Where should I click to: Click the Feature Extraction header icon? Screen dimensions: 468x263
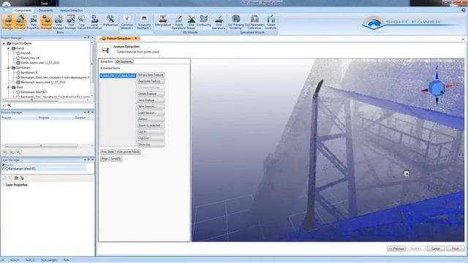coord(105,50)
